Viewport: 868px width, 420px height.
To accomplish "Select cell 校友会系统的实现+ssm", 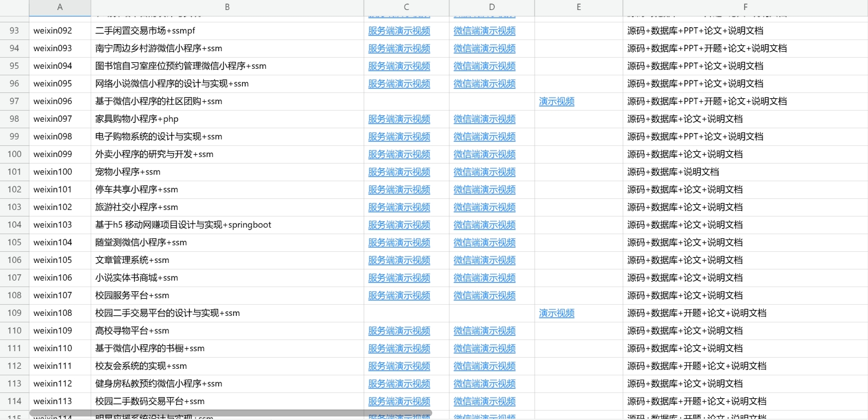I will (x=227, y=366).
